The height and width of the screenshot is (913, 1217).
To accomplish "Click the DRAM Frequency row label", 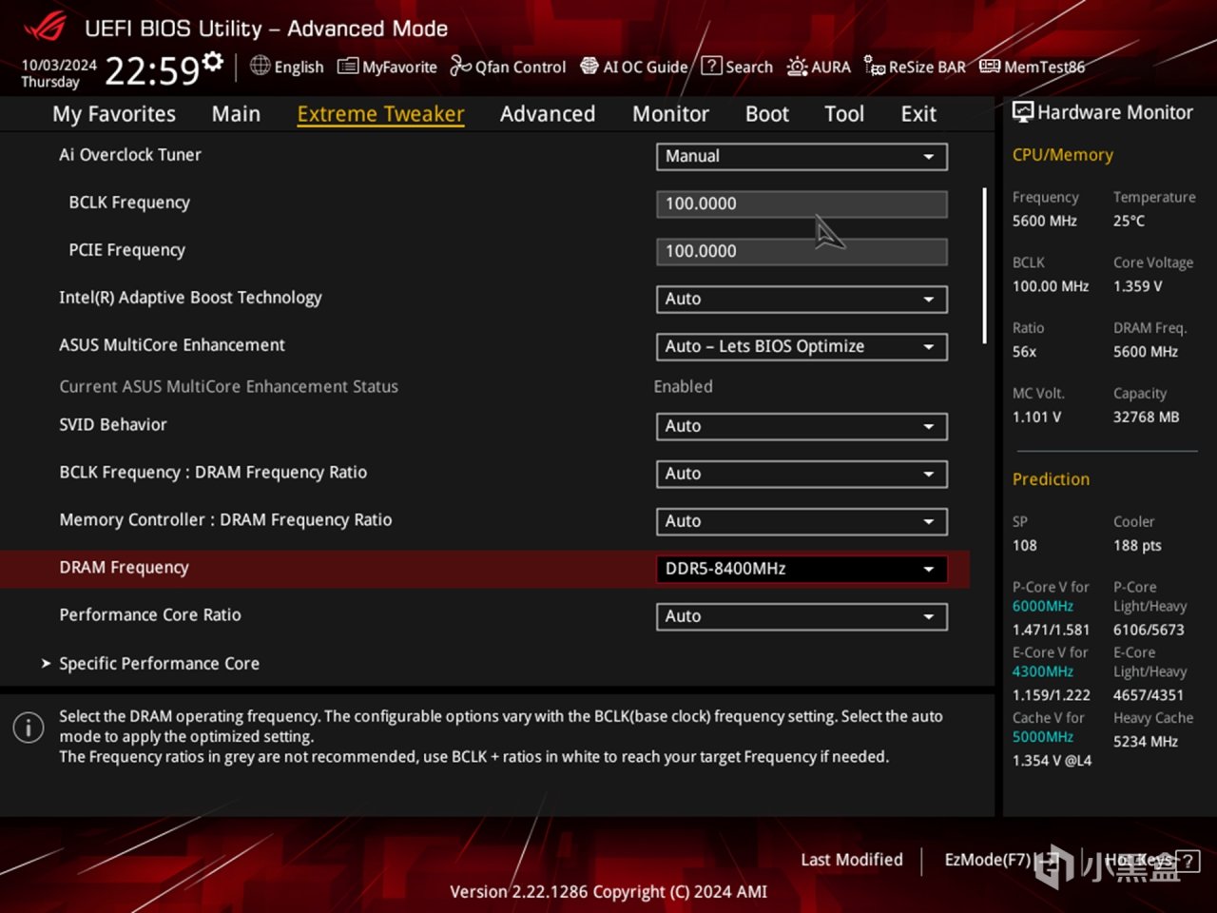I will click(124, 568).
